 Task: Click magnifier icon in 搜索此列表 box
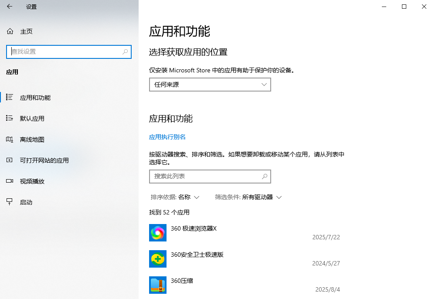coord(265,177)
